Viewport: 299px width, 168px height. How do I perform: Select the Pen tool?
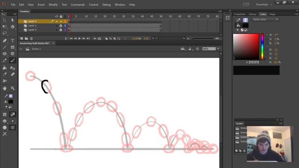tap(5, 41)
